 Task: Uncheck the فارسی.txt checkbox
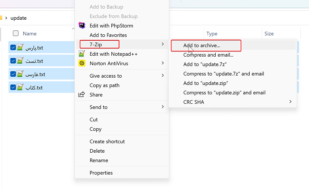[13, 74]
